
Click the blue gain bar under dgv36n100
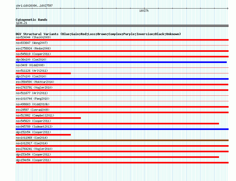[x=121, y=62]
